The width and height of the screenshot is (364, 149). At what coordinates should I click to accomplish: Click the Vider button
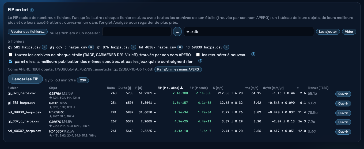[349, 32]
